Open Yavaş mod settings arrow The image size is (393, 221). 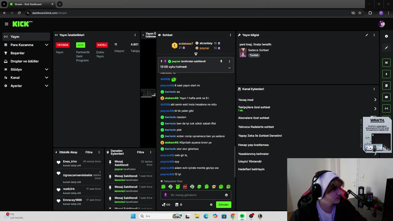375,100
